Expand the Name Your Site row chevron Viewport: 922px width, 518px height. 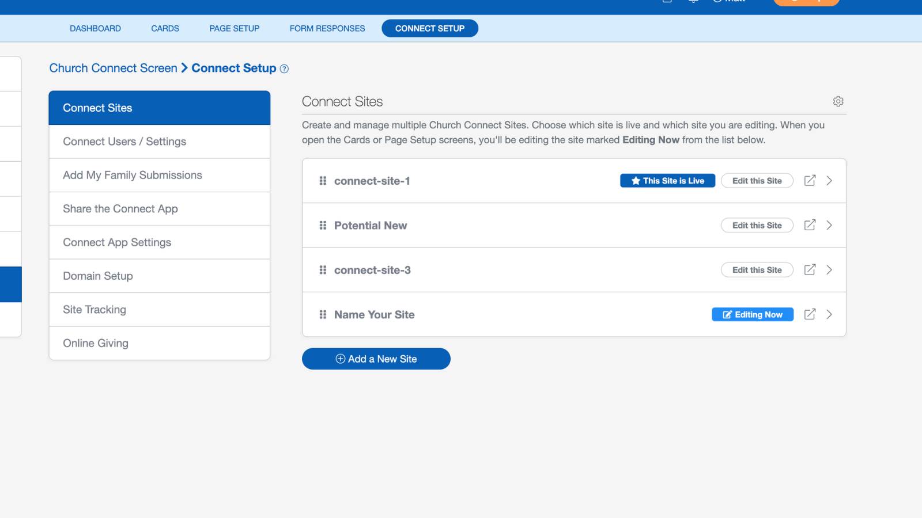pos(829,314)
